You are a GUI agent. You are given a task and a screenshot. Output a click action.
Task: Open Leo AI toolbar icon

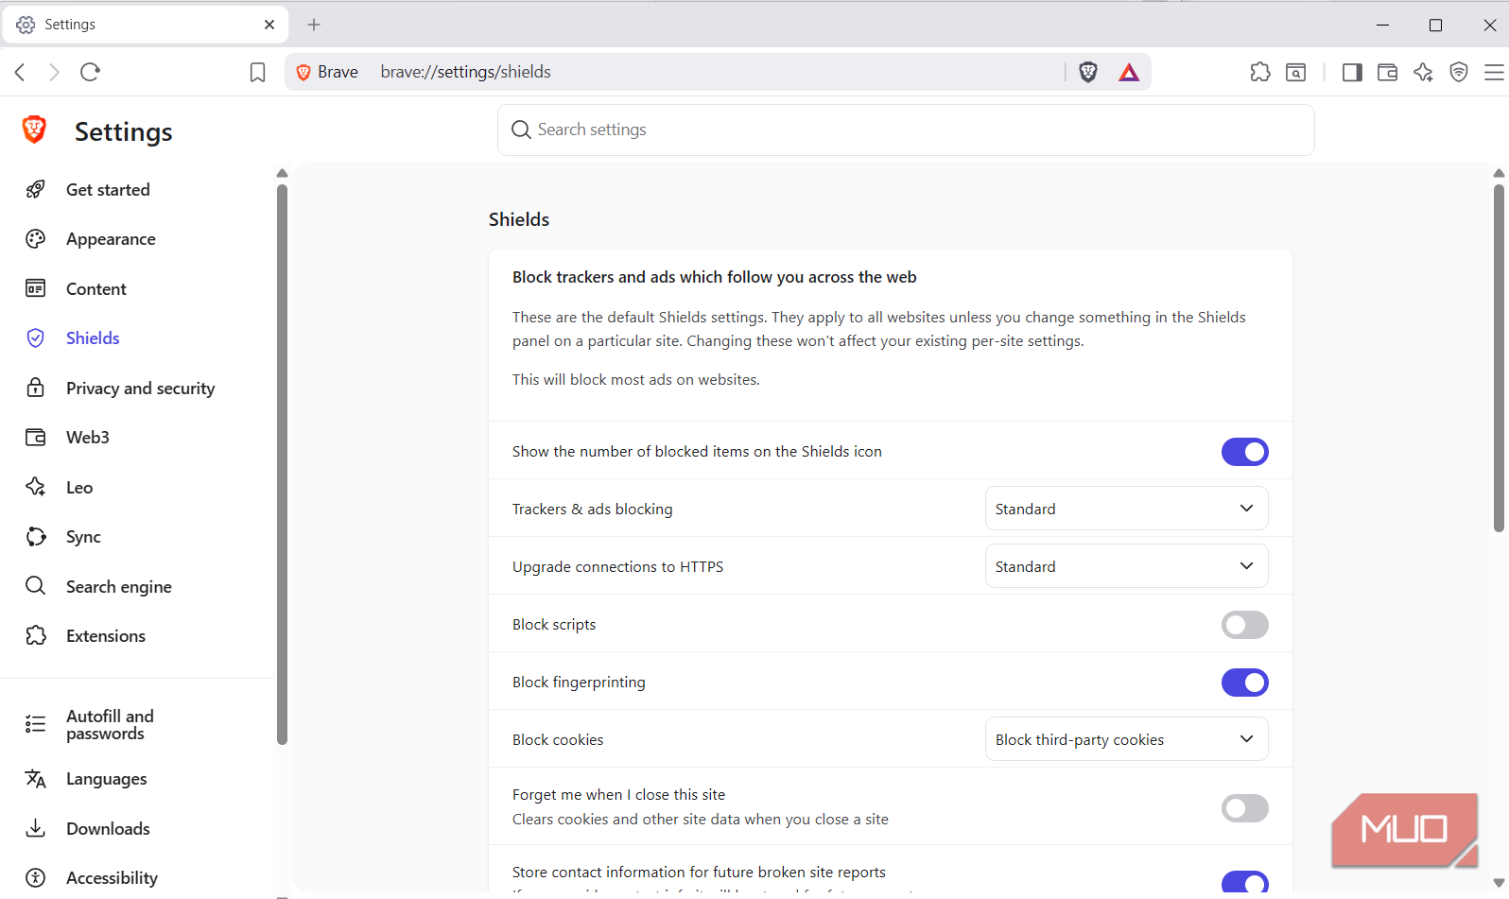pos(1423,72)
